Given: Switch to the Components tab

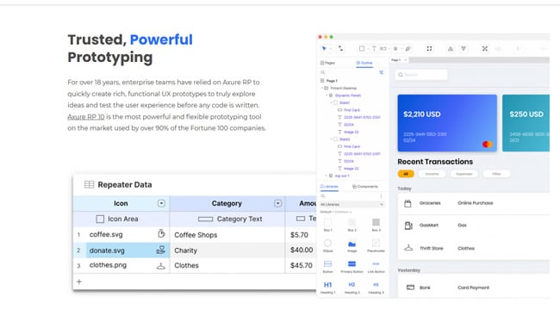Looking at the screenshot, I should point(365,187).
